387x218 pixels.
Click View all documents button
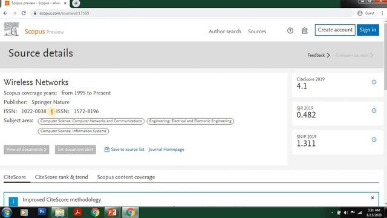27,150
